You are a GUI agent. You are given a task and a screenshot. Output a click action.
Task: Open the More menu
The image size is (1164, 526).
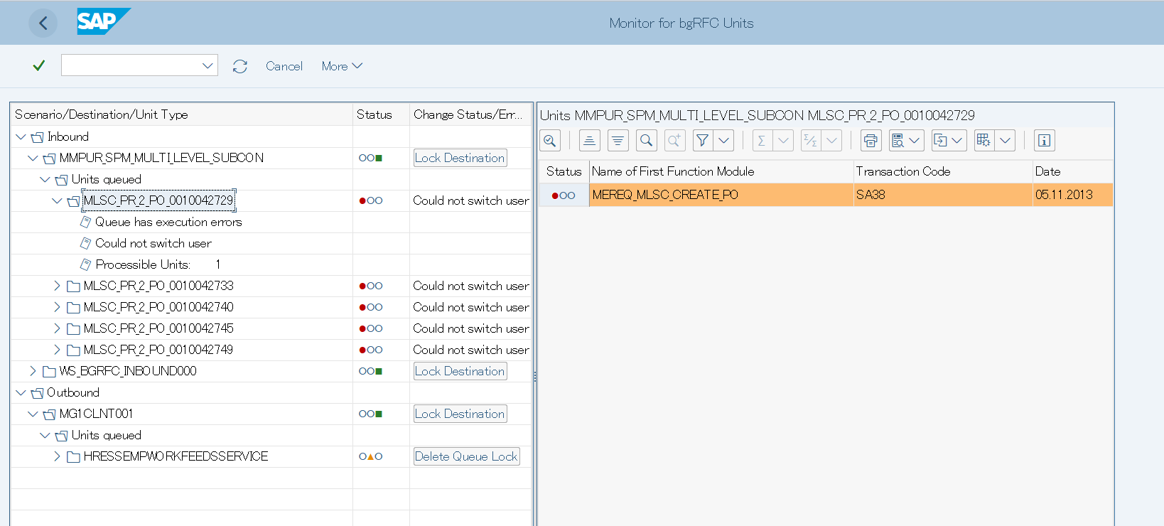pyautogui.click(x=342, y=66)
